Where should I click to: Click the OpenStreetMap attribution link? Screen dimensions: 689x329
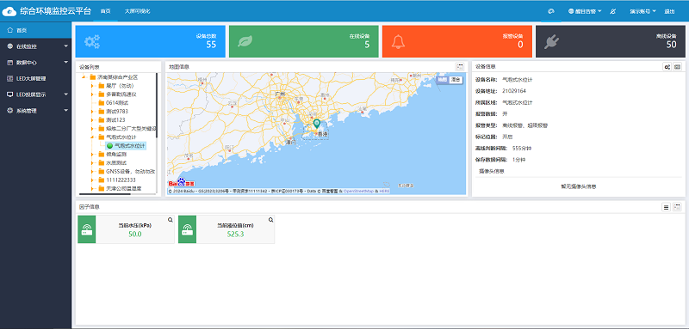[x=357, y=192]
